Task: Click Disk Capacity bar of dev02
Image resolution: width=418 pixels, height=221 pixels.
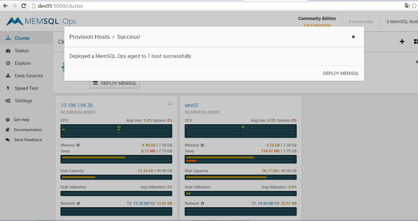Action: coord(241,177)
